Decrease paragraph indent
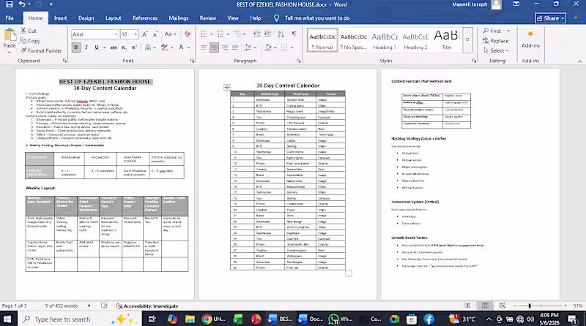Image resolution: width=586 pixels, height=326 pixels. point(257,34)
